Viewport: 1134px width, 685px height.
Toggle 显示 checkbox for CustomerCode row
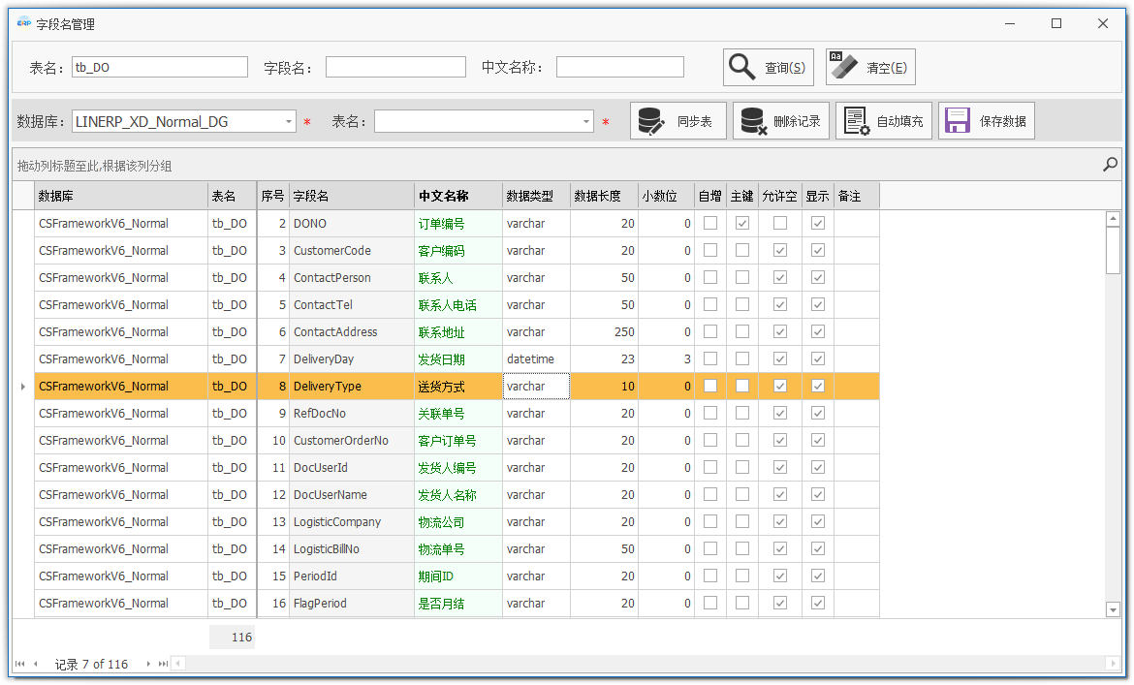pos(817,250)
